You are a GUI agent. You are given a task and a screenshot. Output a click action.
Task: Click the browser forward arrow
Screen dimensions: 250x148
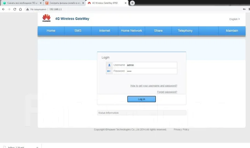click(9, 9)
